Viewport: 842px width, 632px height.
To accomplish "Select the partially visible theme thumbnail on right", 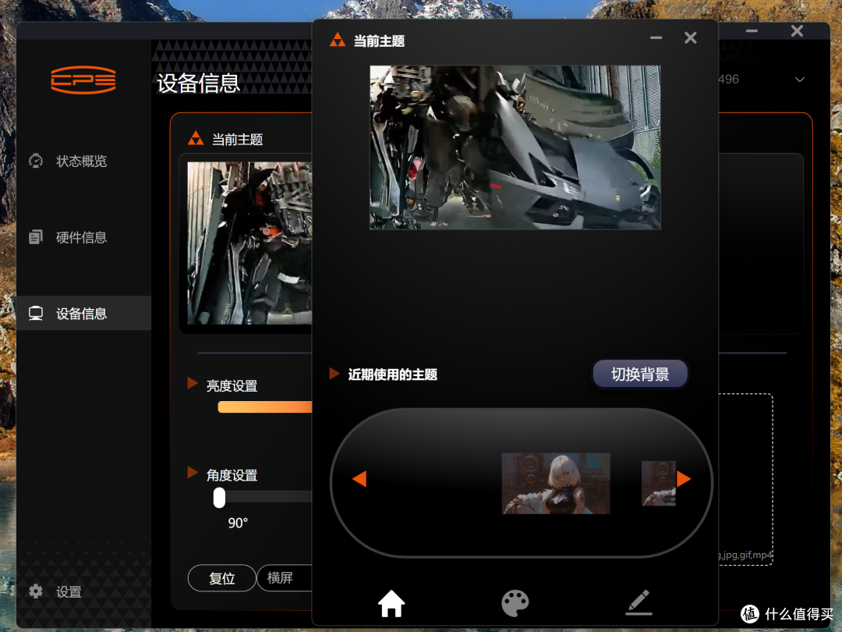I will [x=659, y=483].
